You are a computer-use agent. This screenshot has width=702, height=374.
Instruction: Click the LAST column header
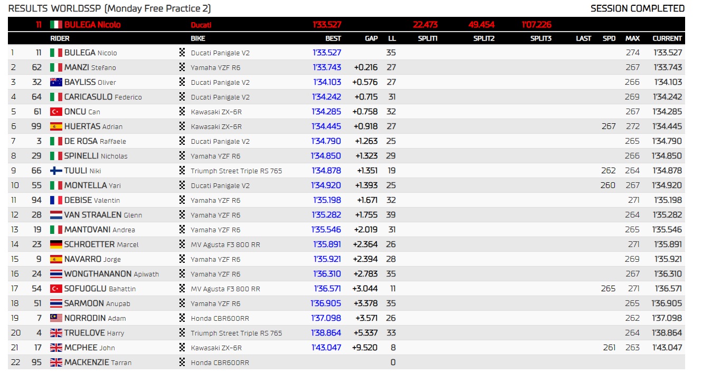pos(583,38)
